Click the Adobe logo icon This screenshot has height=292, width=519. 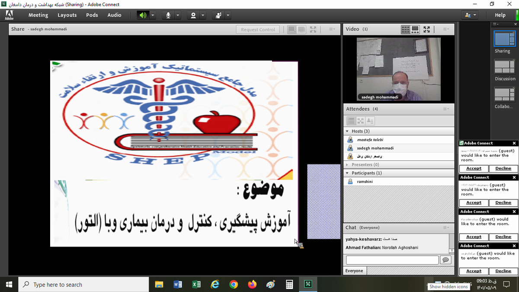(x=9, y=15)
